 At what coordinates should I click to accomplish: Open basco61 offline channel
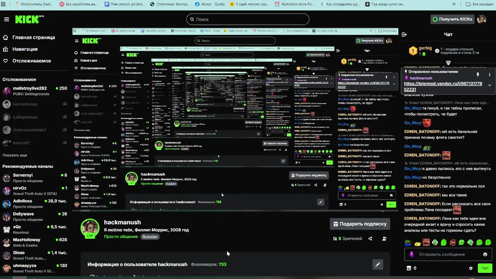tap(35, 143)
